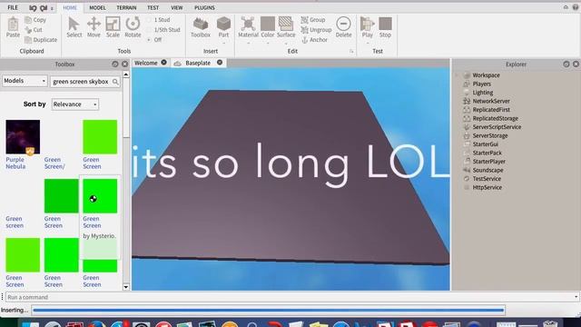Viewport: 581px width, 327px height.
Task: Open the Sort by Relevance dropdown
Action: pyautogui.click(x=74, y=104)
